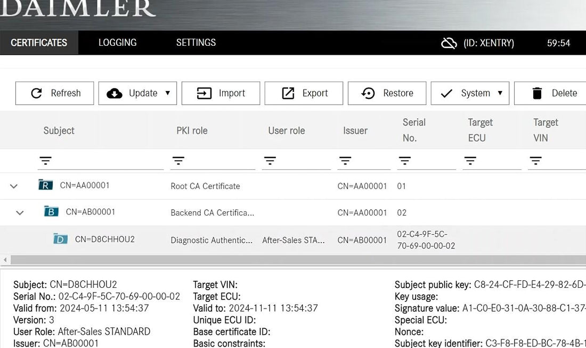
Task: Click the horizontal scrollbar below the table
Action: (x=293, y=260)
